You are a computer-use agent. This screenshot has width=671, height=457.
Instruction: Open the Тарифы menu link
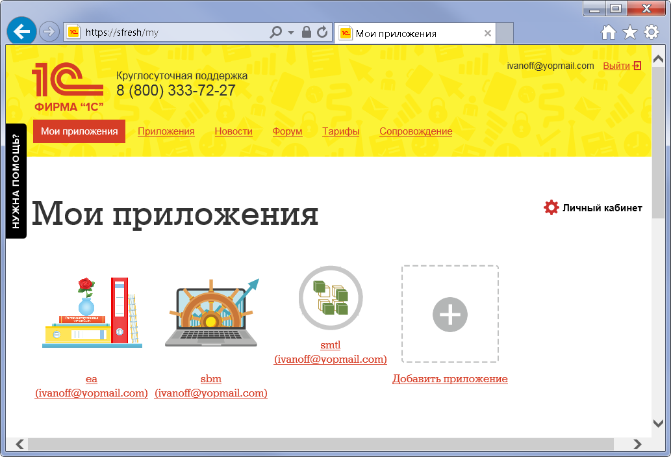tap(340, 131)
